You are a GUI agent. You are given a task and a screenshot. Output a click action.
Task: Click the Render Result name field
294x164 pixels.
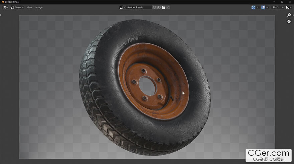point(139,7)
